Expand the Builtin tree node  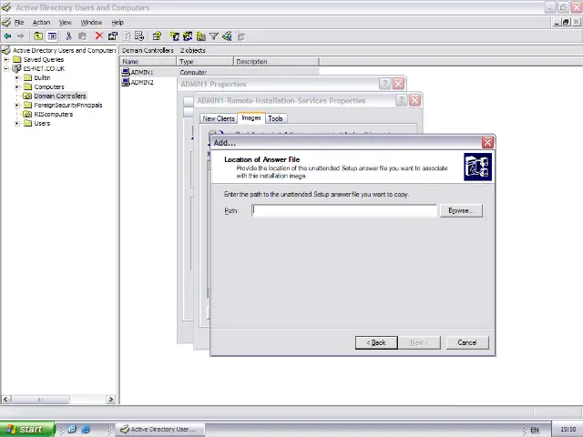coord(16,77)
